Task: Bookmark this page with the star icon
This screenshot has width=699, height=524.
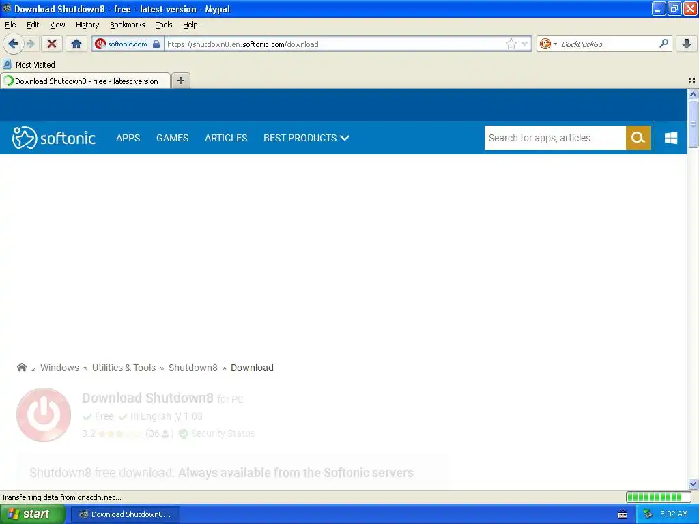Action: pyautogui.click(x=511, y=44)
